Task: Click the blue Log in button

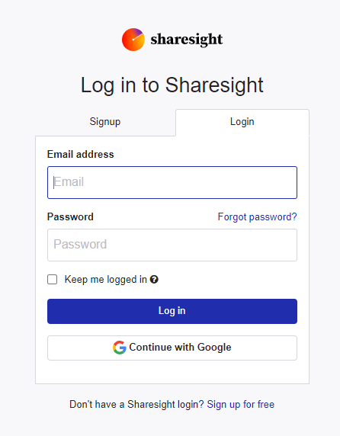Action: coord(172,311)
